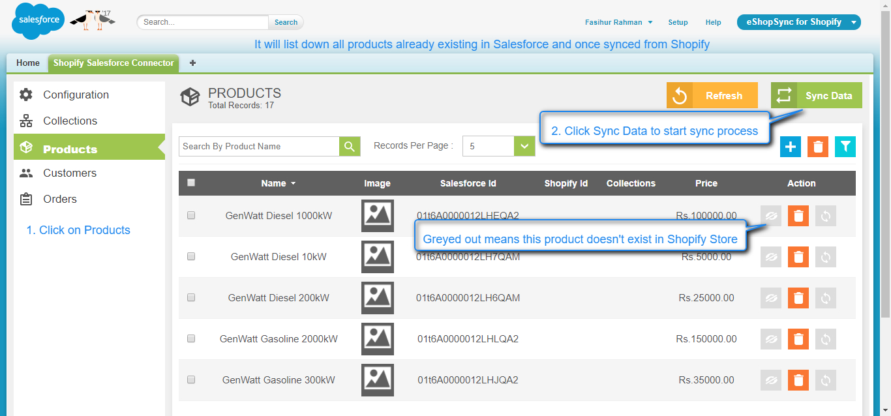Image resolution: width=891 pixels, height=416 pixels.
Task: Click the blue add product plus button
Action: coord(791,147)
